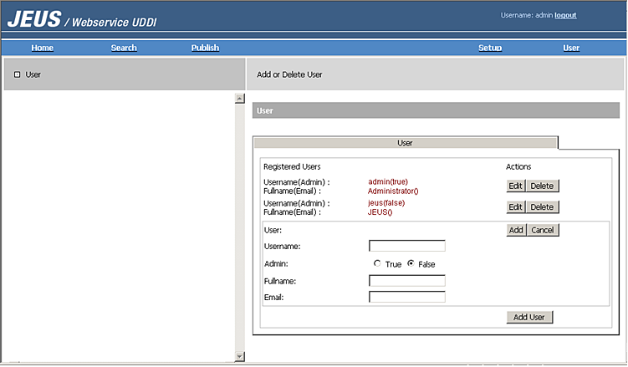
Task: Click the JEUS logo in header
Action: pyautogui.click(x=32, y=18)
